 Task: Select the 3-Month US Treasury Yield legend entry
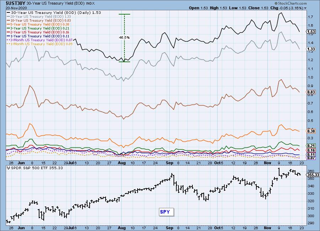pos(40,40)
